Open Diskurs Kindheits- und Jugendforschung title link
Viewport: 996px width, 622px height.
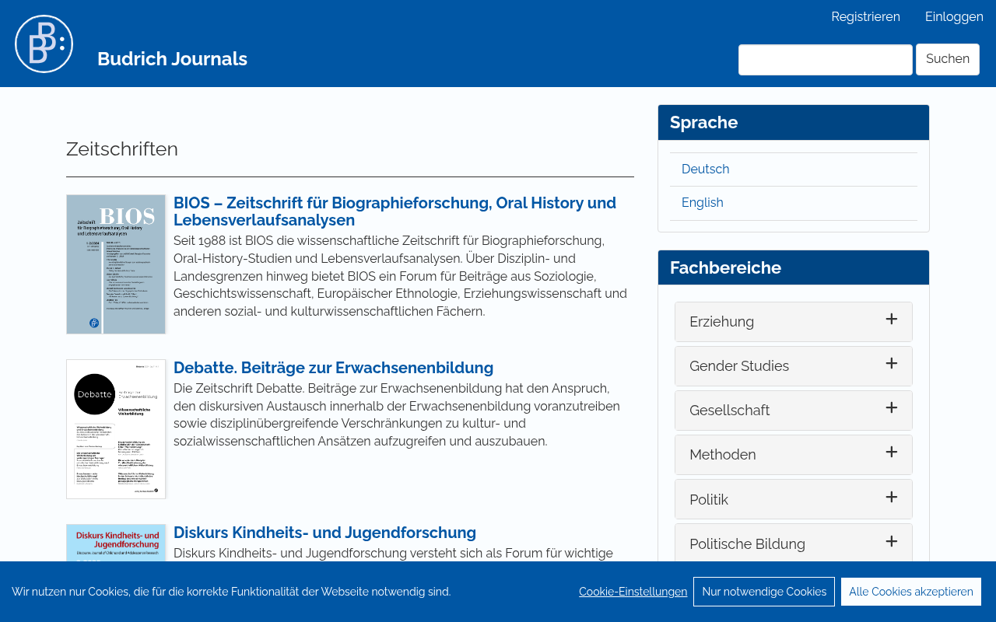tap(324, 533)
